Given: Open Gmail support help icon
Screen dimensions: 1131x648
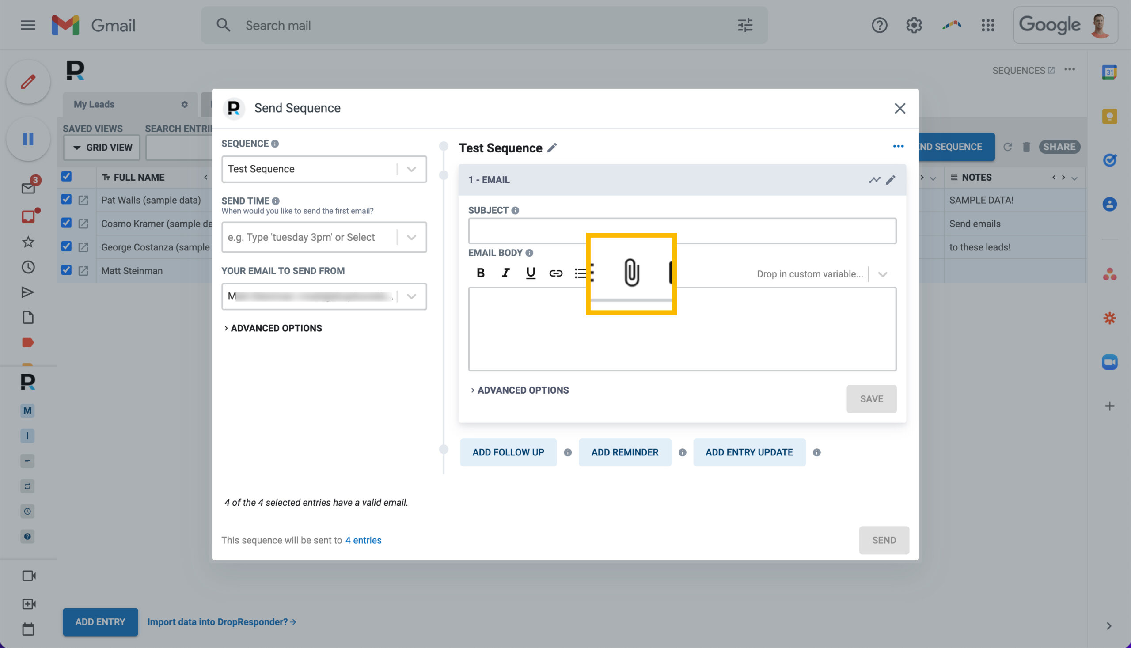Looking at the screenshot, I should pos(879,25).
